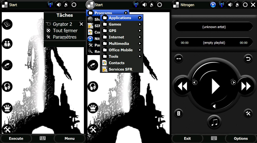The height and width of the screenshot is (143, 257).
Task: Click Nitrogen play icon in Start menu
Action: (90, 39)
